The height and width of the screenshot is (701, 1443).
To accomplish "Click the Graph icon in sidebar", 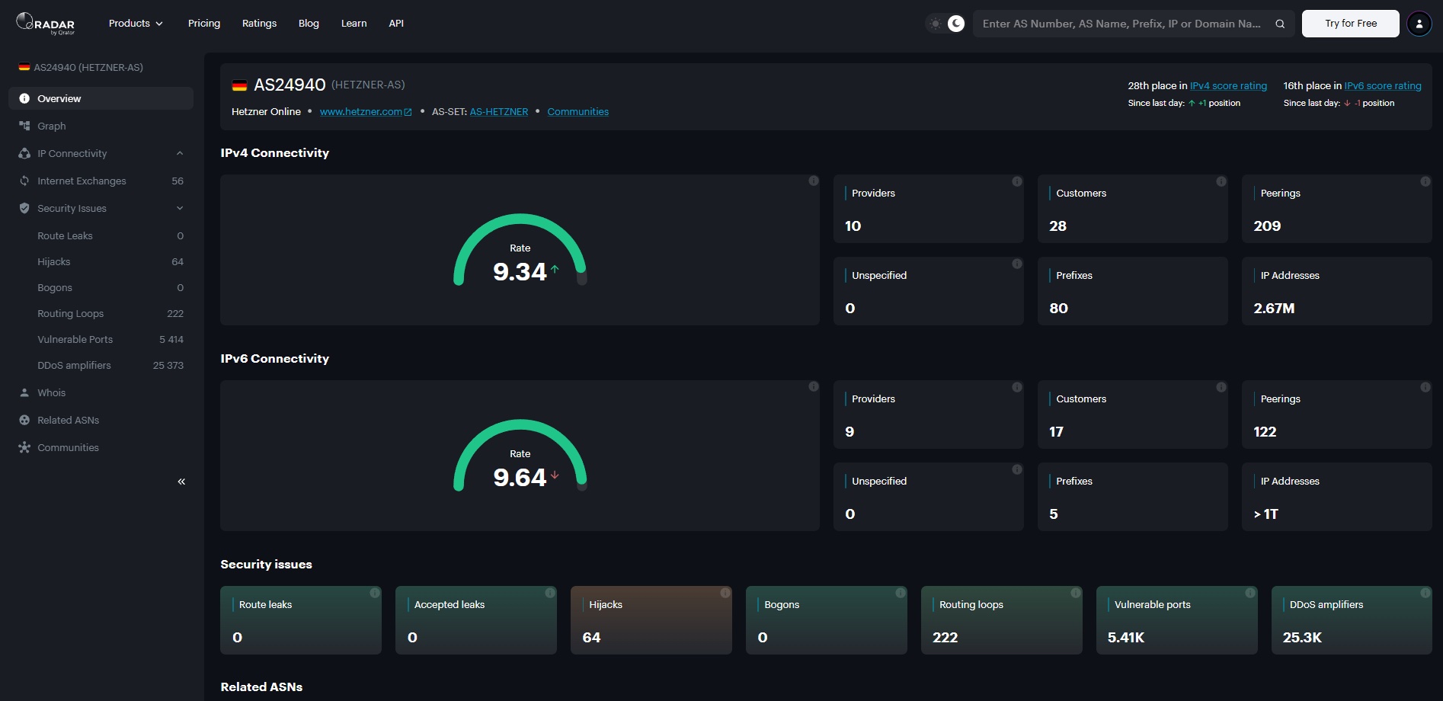I will click(x=24, y=126).
